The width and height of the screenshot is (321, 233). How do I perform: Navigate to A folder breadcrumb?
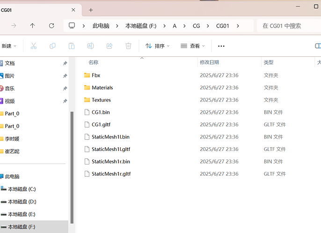pos(175,26)
